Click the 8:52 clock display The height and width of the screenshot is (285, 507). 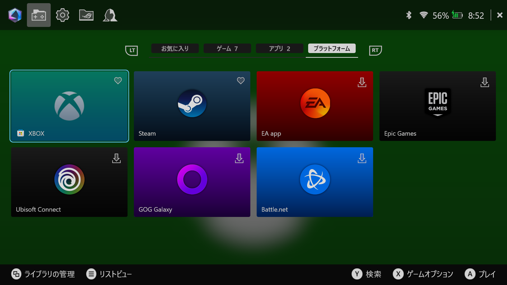(x=476, y=16)
